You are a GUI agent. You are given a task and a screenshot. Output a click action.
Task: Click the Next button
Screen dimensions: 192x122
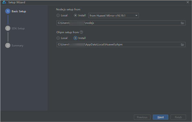[x=160, y=117]
